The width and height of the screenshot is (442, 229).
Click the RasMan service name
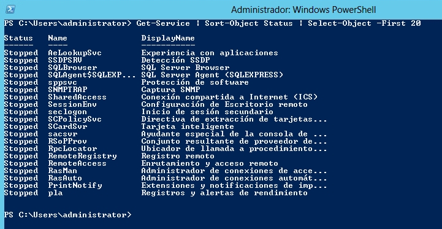tap(63, 171)
